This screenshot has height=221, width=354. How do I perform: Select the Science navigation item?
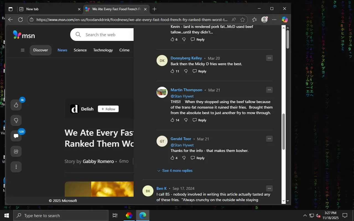pos(80,50)
